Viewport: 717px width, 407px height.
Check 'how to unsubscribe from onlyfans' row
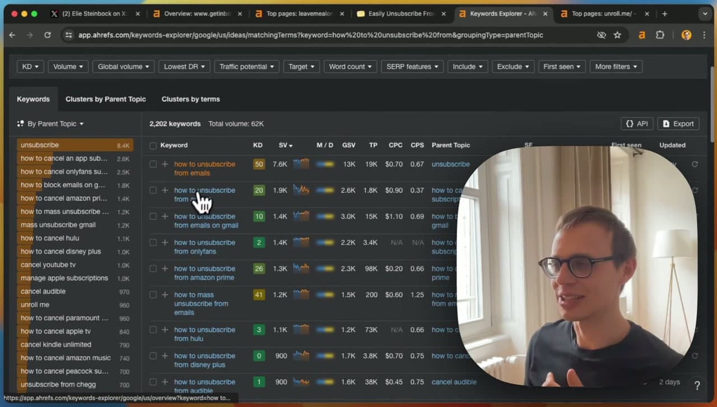click(153, 243)
